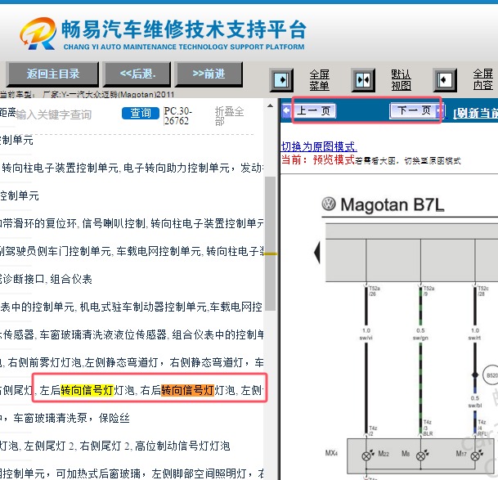Viewport: 498px width, 480px height.
Task: Open row 诊断接口, 组合仪表
Action: (46, 279)
